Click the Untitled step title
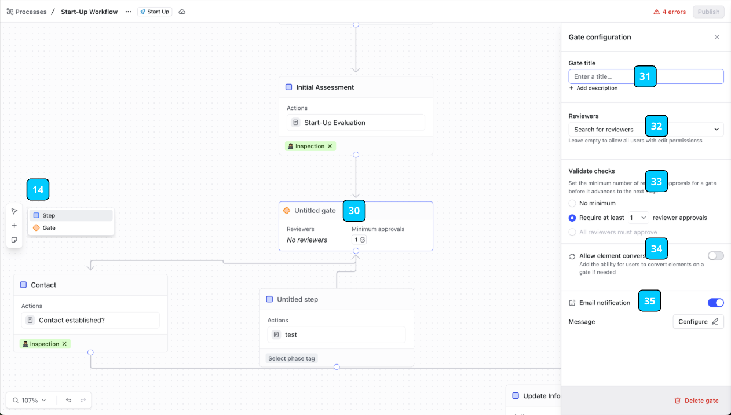The image size is (731, 415). tap(297, 299)
